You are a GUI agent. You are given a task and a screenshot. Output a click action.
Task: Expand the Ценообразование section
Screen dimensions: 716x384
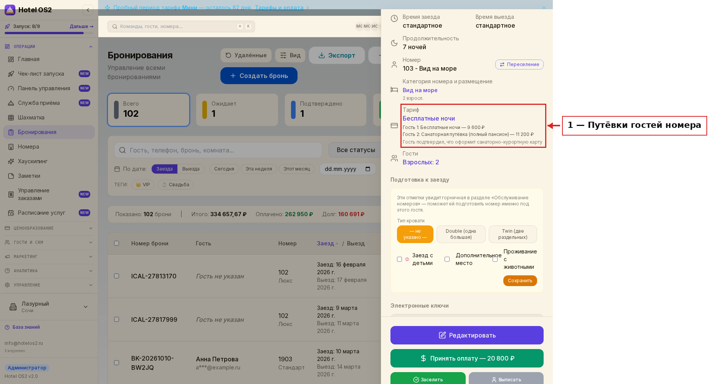49,228
